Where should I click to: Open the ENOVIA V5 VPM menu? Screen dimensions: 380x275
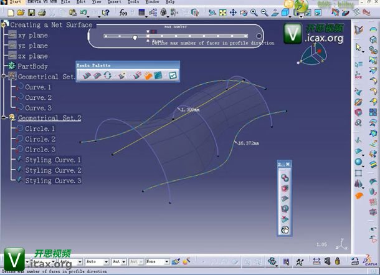(41, 2)
